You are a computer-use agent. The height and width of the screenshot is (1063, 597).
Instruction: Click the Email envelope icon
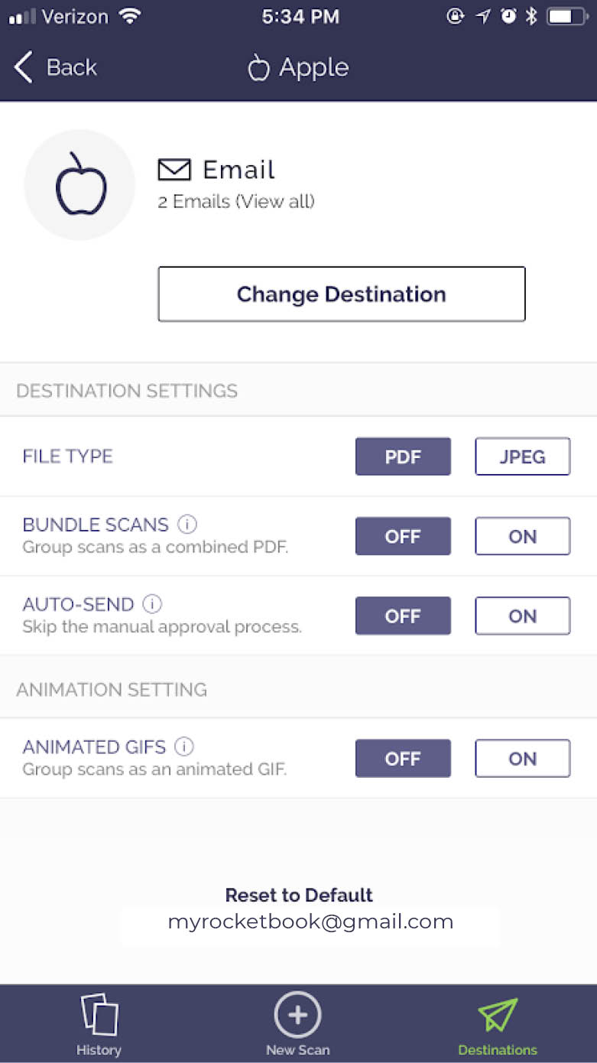click(x=174, y=169)
